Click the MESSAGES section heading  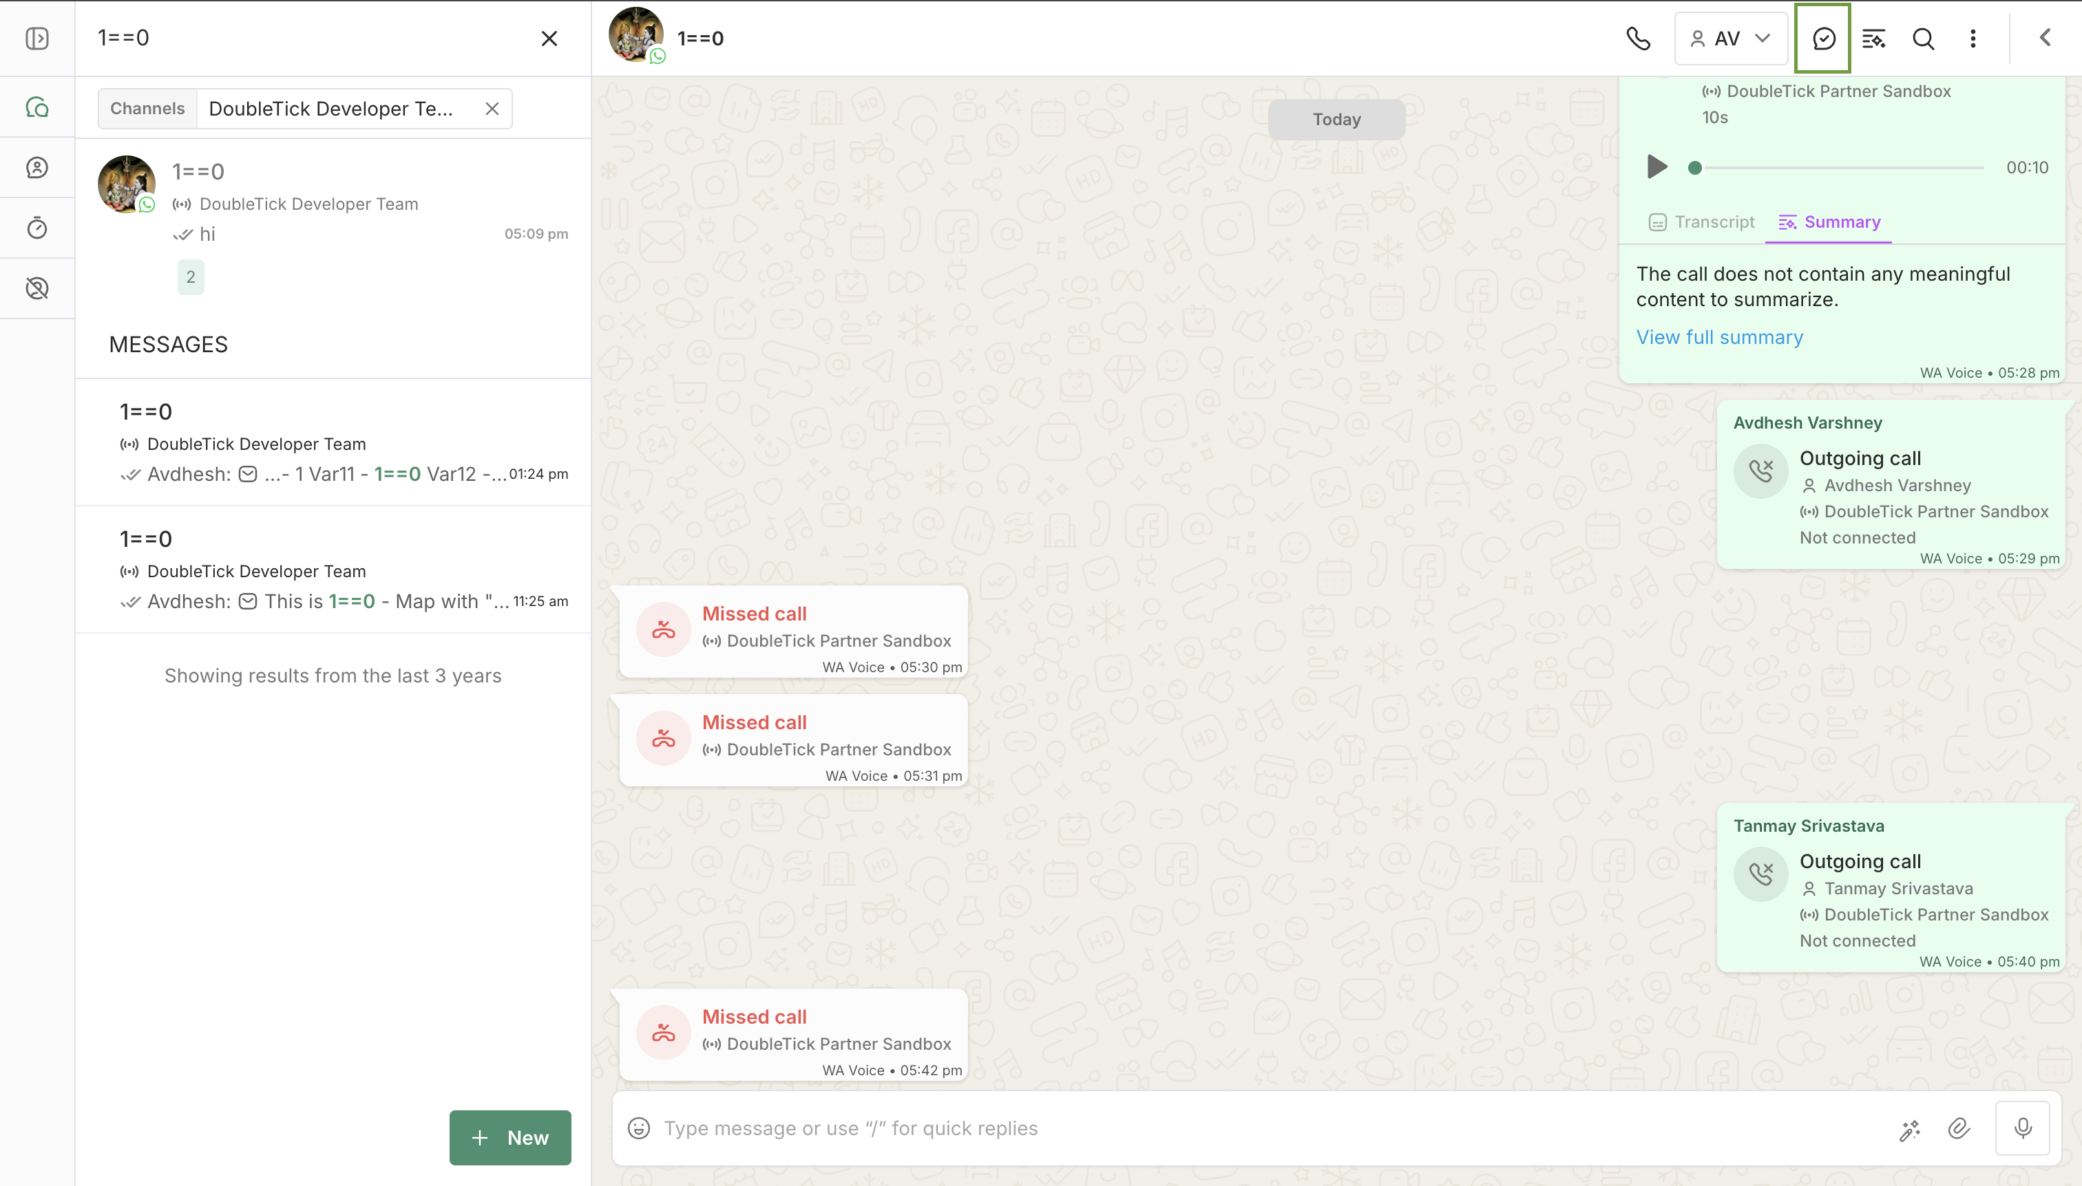click(x=168, y=345)
